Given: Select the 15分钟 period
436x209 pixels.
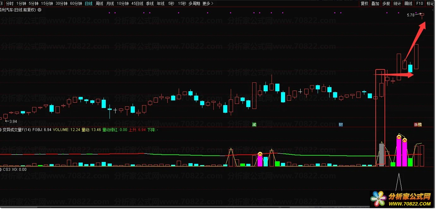Looking at the screenshot, I should click(47, 3).
